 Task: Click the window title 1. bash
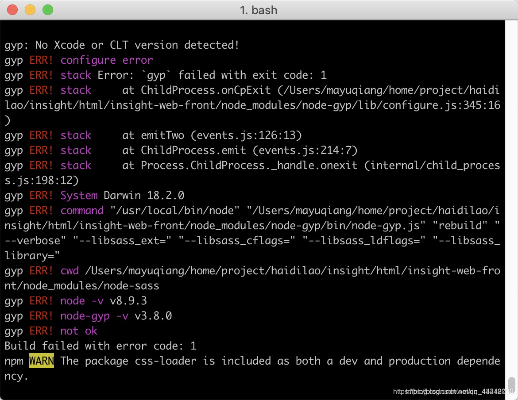(x=259, y=10)
